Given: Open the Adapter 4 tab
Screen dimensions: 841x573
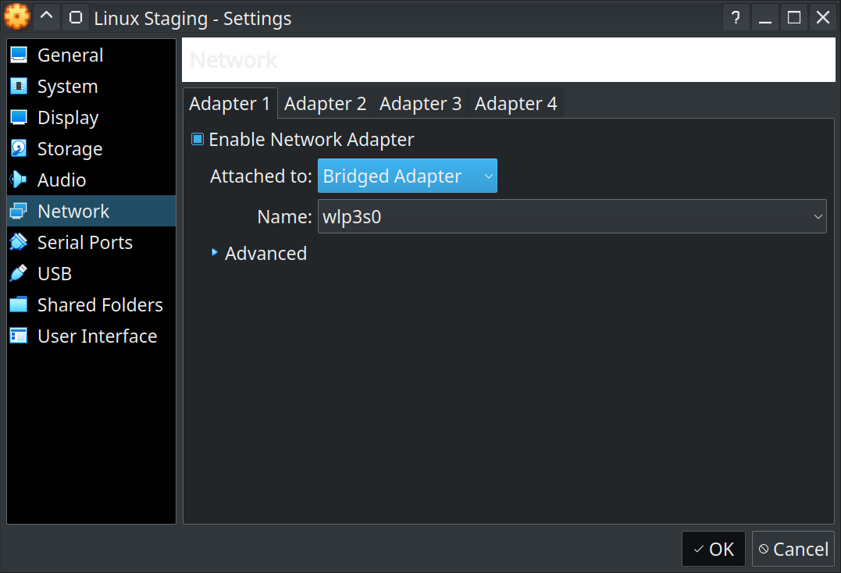Looking at the screenshot, I should [x=515, y=104].
